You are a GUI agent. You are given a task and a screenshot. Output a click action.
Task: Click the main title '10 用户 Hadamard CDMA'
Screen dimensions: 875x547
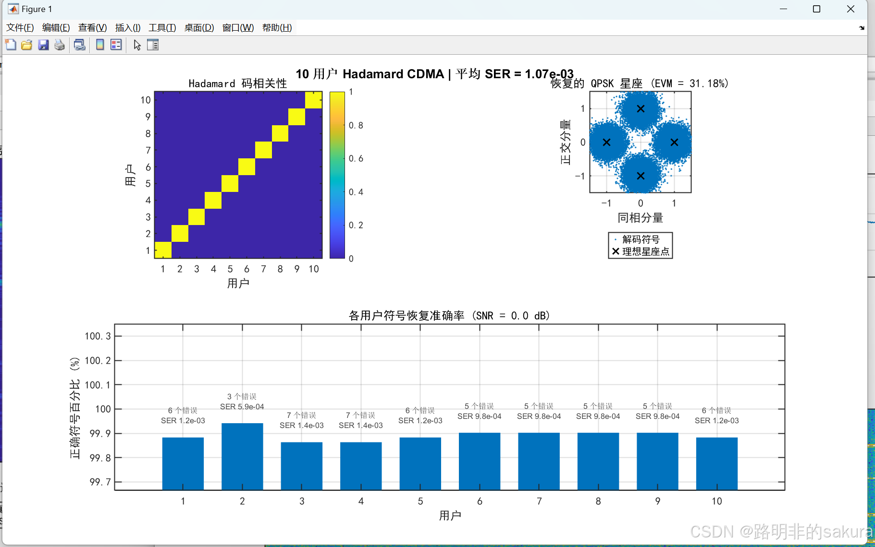(x=435, y=74)
